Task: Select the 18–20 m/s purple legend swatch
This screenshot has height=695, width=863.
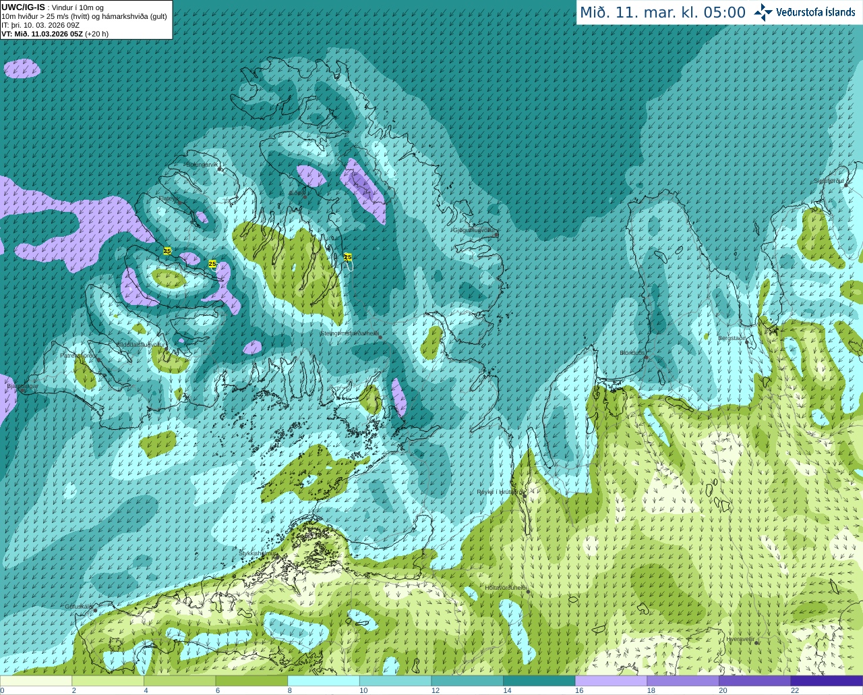Action: coord(683,681)
